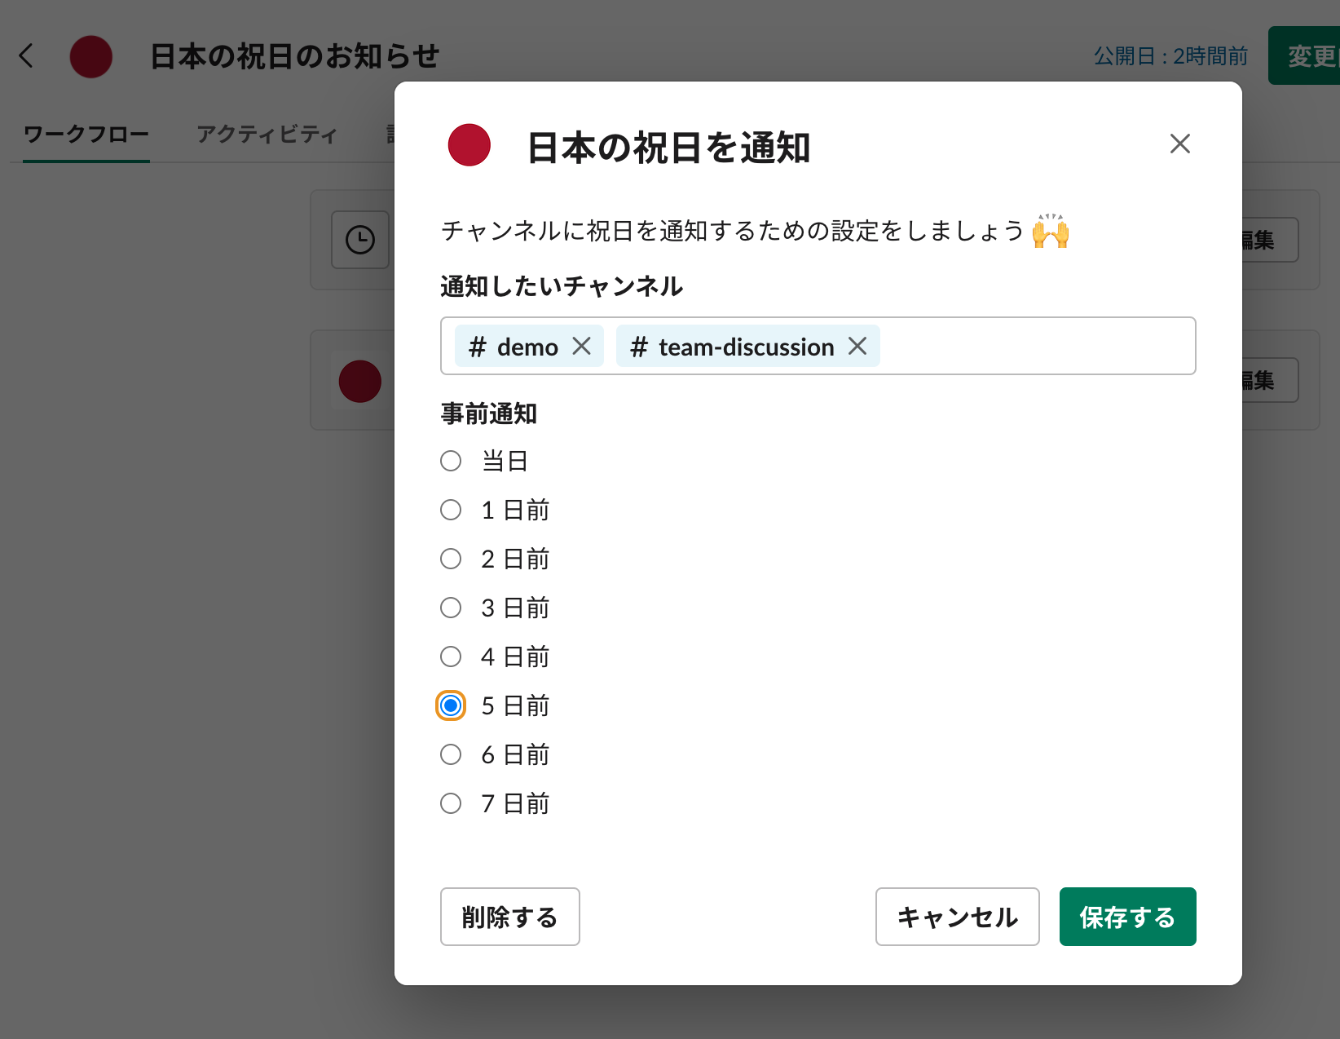The image size is (1340, 1039).
Task: Click the back arrow icon
Action: 27,56
